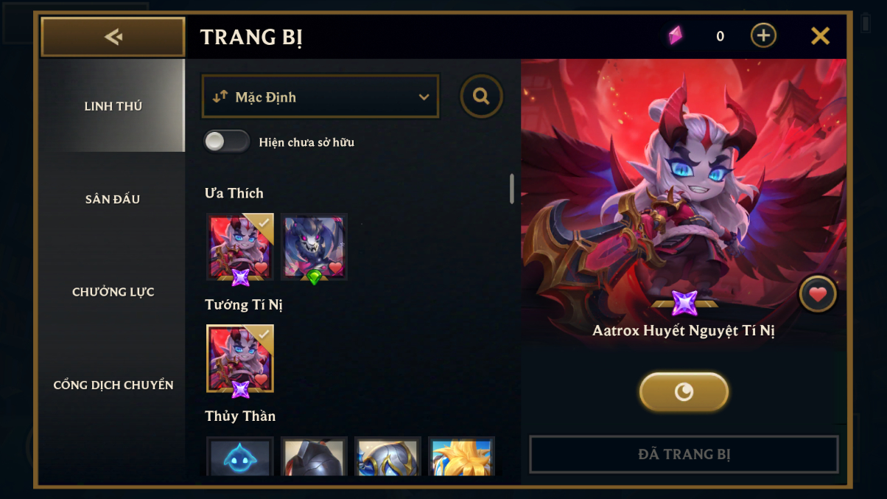This screenshot has height=499, width=887.
Task: Open the Mặc Định sort dropdown
Action: [320, 97]
